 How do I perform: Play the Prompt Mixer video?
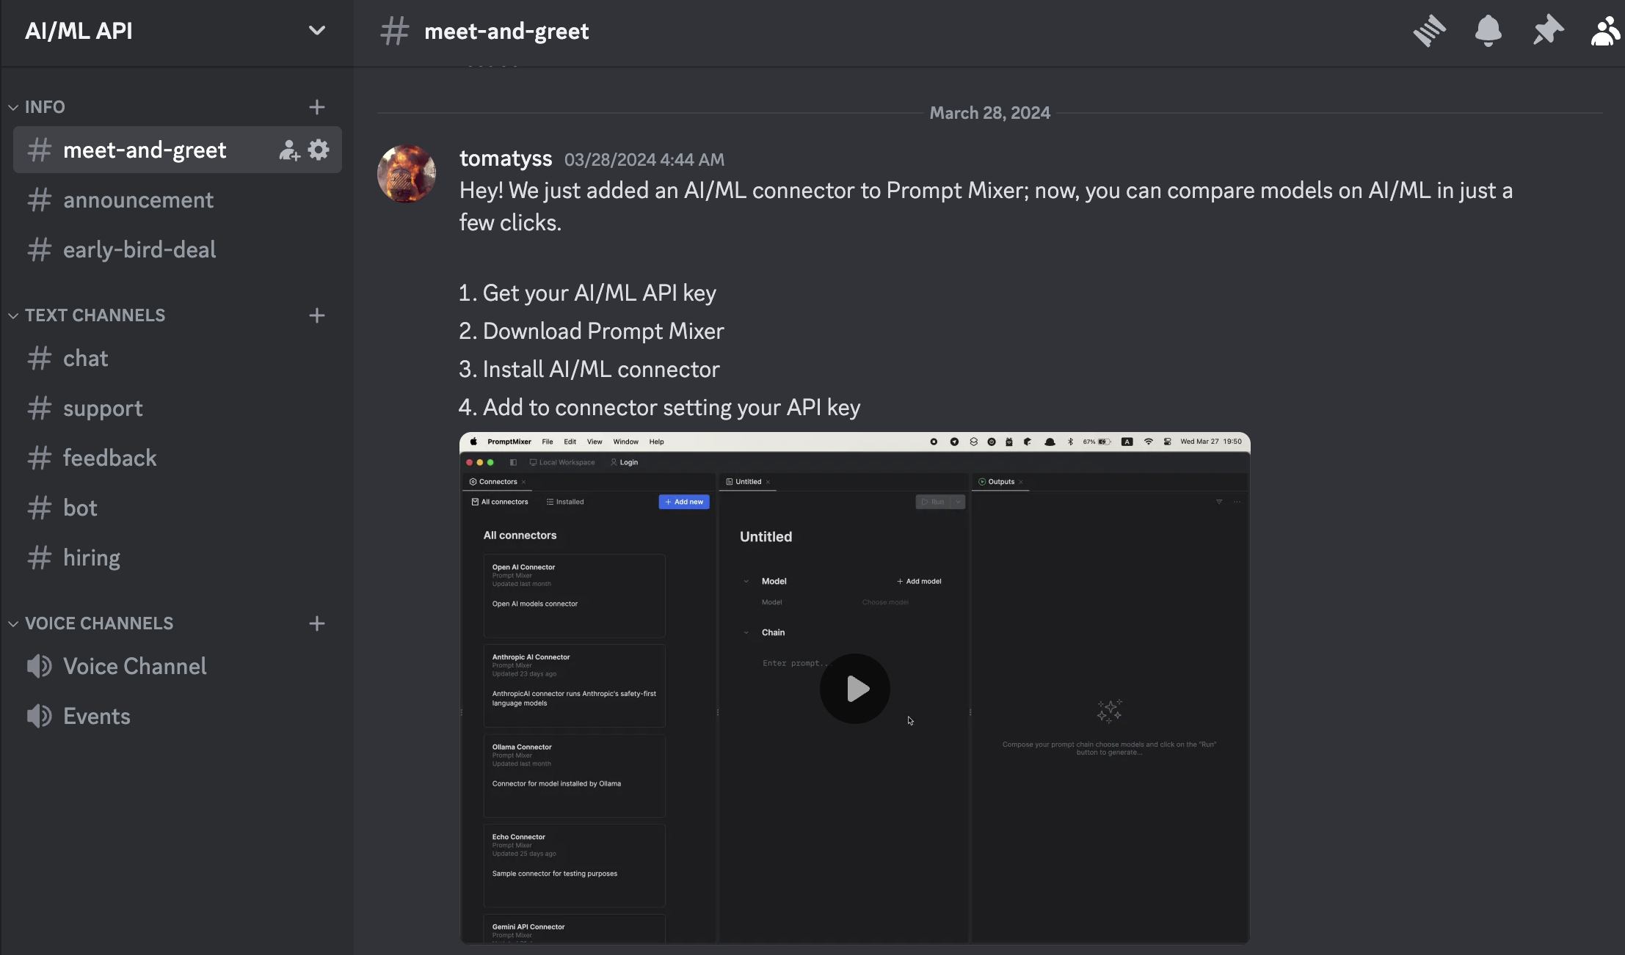coord(854,689)
